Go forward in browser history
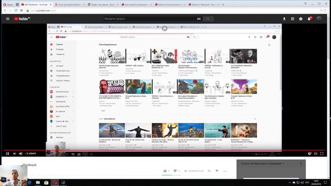This screenshot has width=331, height=186. (10, 10)
